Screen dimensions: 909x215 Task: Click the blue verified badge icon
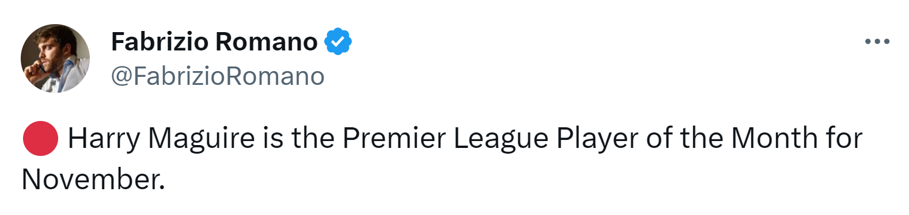[338, 41]
